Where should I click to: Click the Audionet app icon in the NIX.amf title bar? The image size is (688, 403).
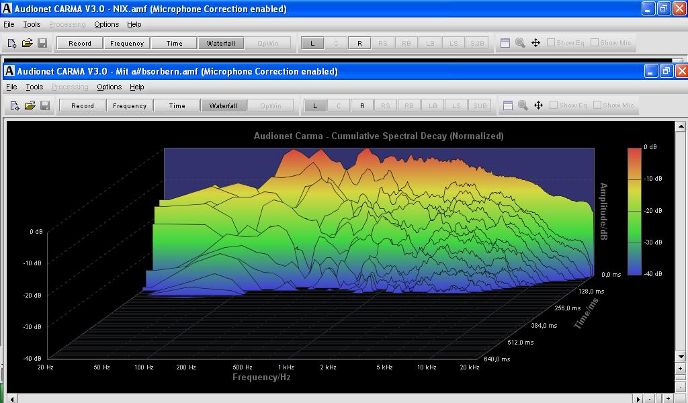[7, 8]
